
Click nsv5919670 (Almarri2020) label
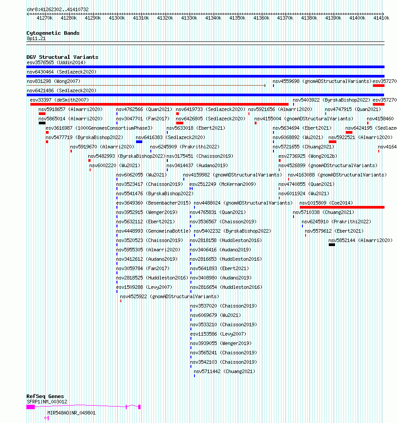pos(102,147)
